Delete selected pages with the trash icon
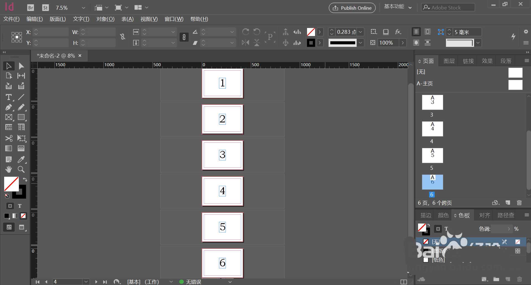Image resolution: width=531 pixels, height=285 pixels. (x=519, y=203)
